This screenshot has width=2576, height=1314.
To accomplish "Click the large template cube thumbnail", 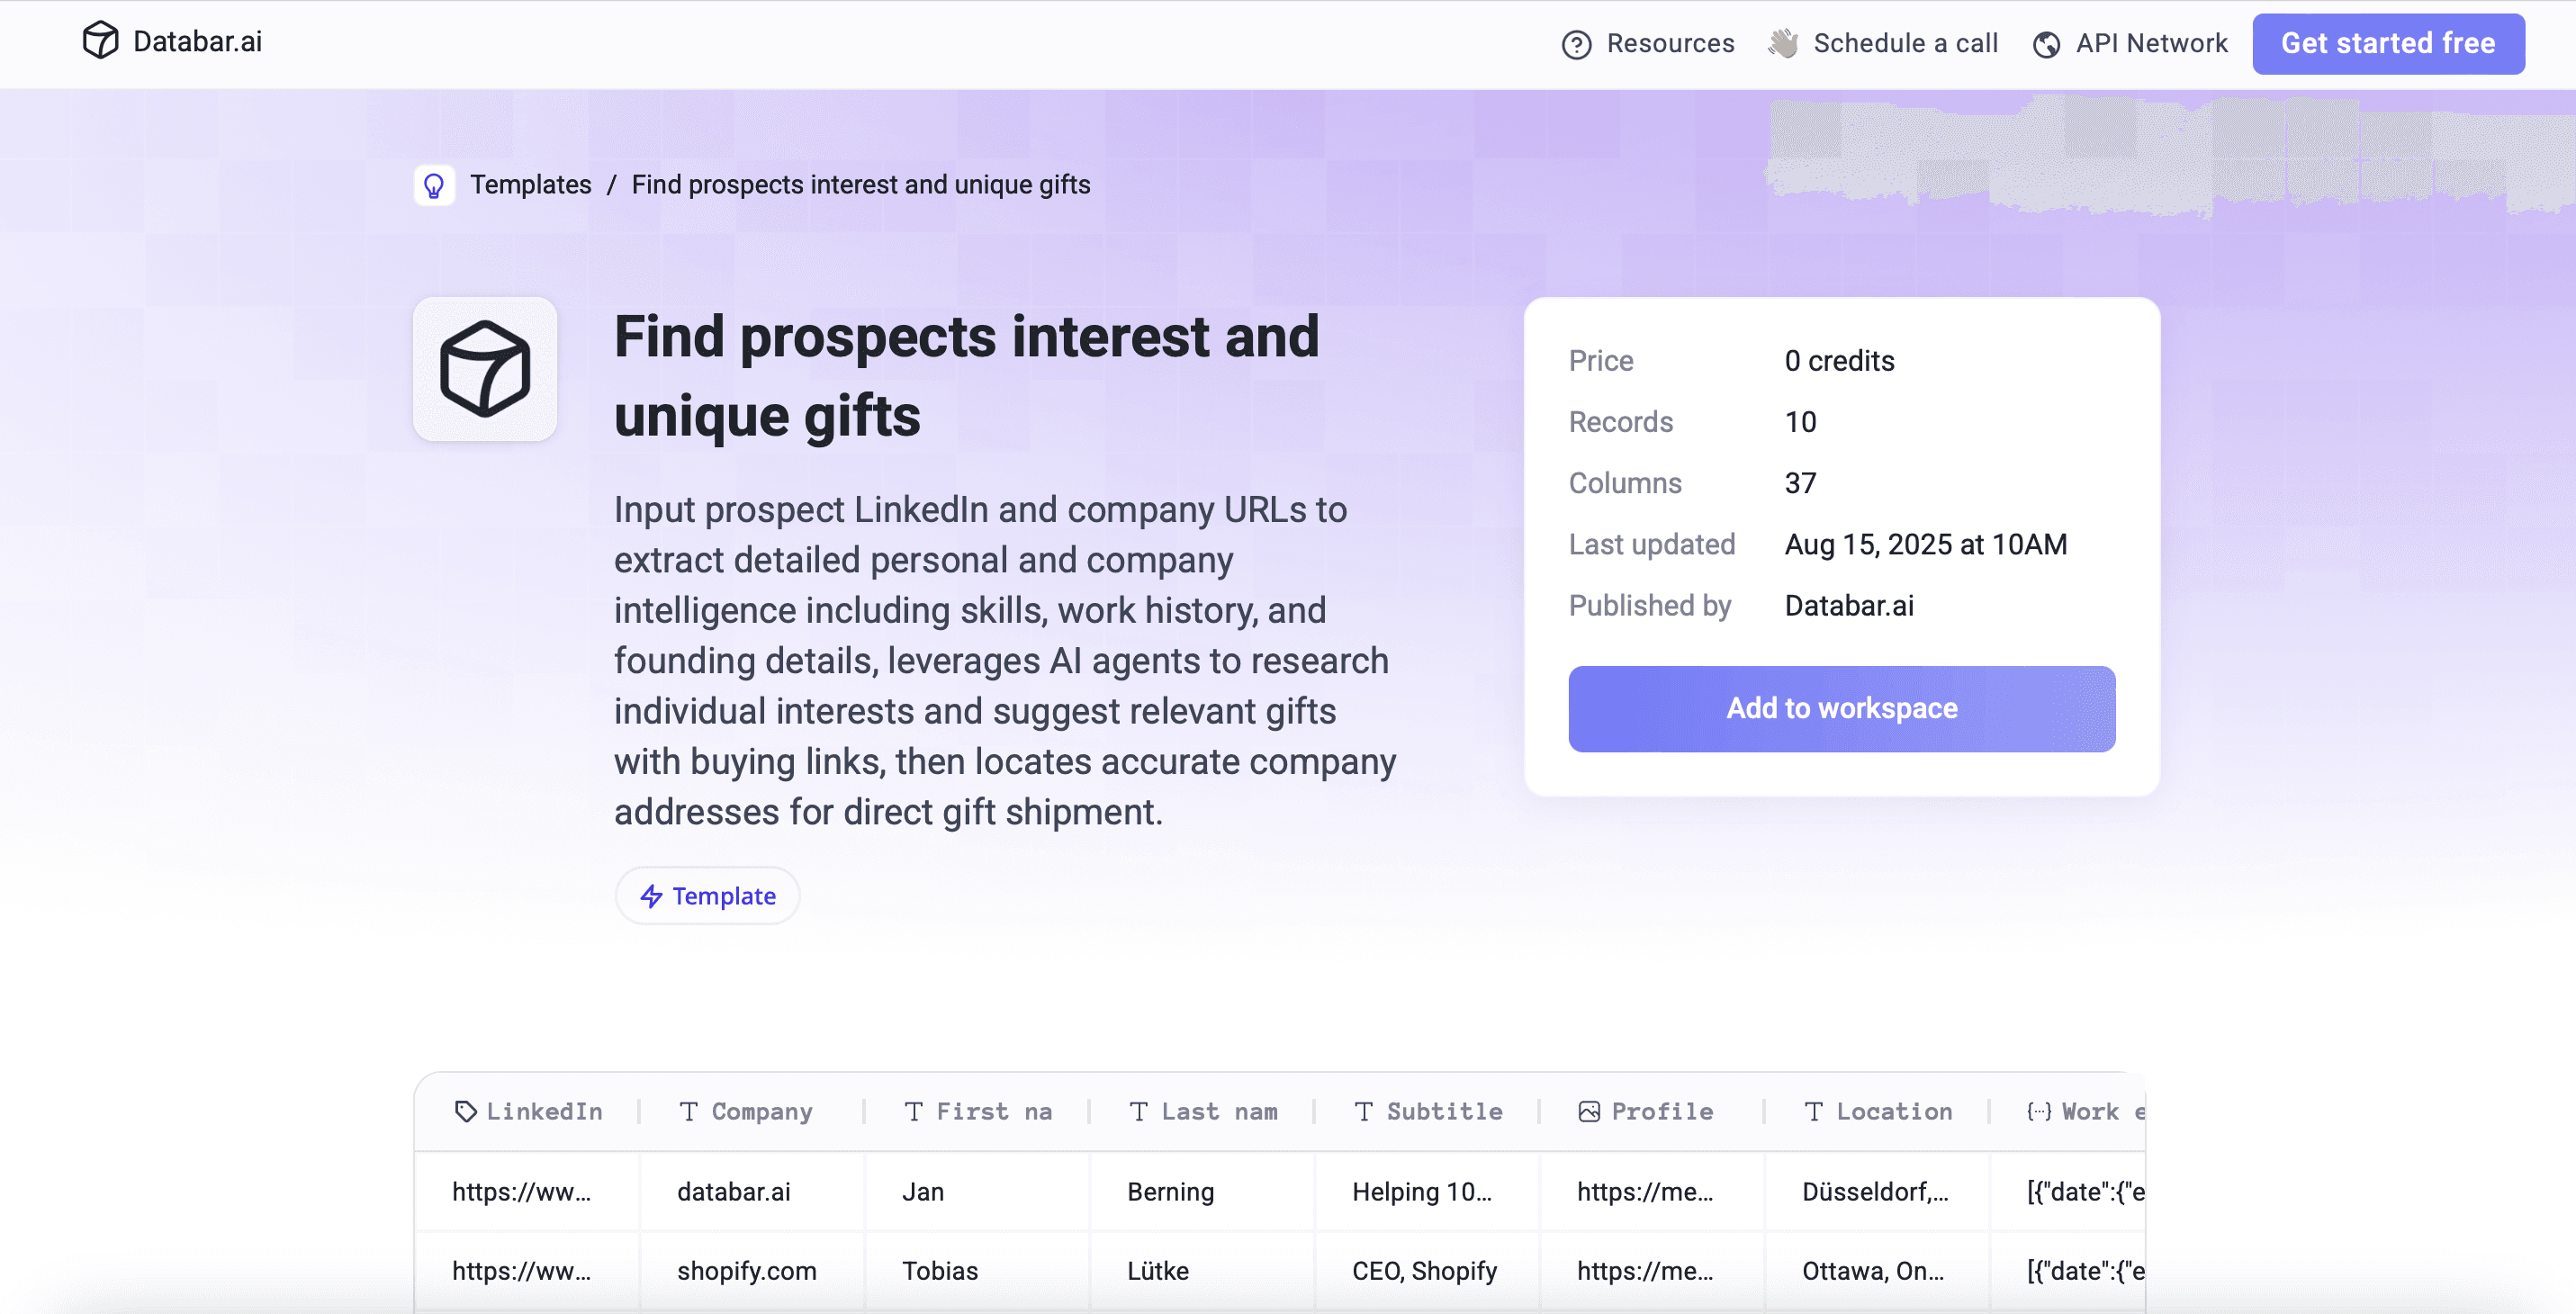I will [485, 369].
